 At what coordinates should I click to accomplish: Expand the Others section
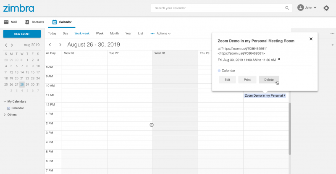[x=5, y=115]
